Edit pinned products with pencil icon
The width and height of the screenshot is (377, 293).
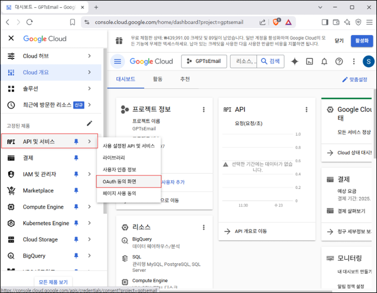click(90, 123)
